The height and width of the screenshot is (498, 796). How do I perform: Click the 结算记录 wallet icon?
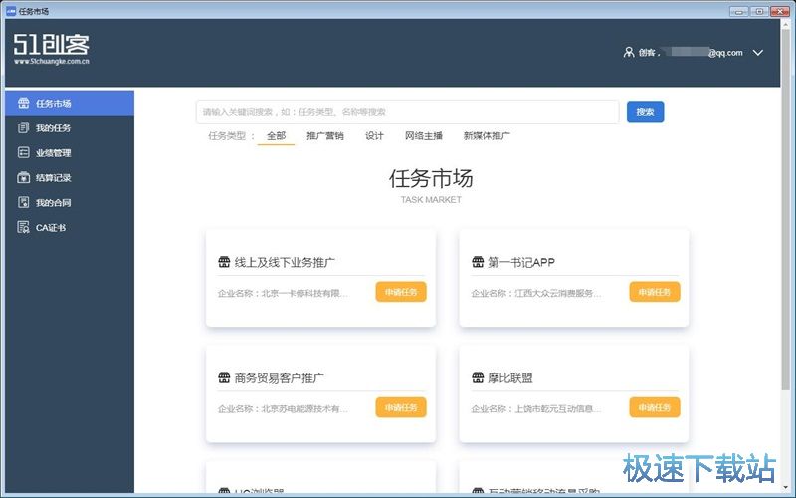tap(23, 178)
